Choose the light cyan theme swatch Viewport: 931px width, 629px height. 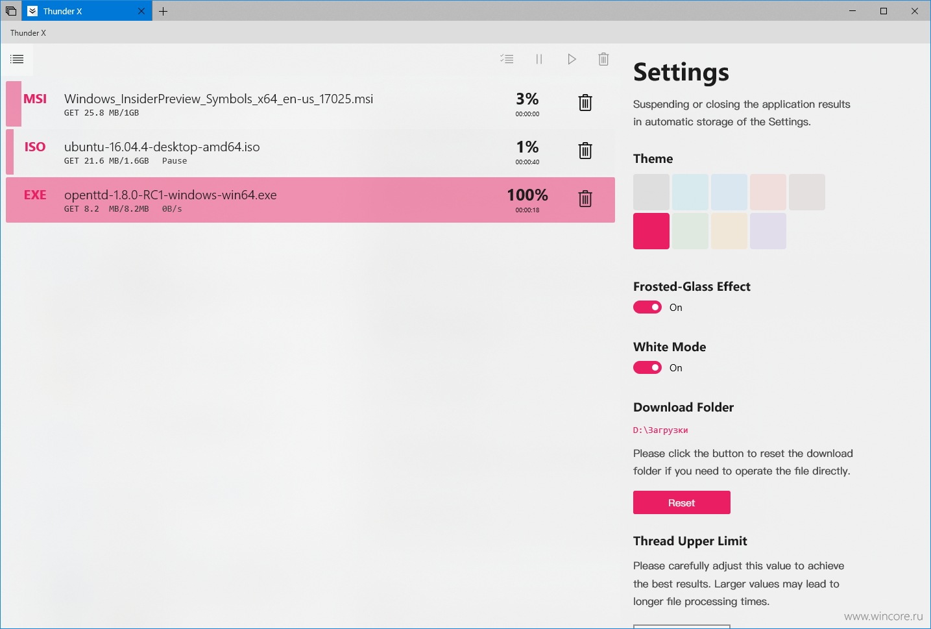pos(690,192)
